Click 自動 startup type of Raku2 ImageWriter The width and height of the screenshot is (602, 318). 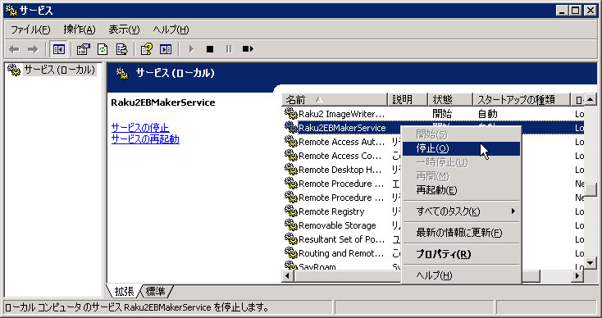pyautogui.click(x=488, y=114)
